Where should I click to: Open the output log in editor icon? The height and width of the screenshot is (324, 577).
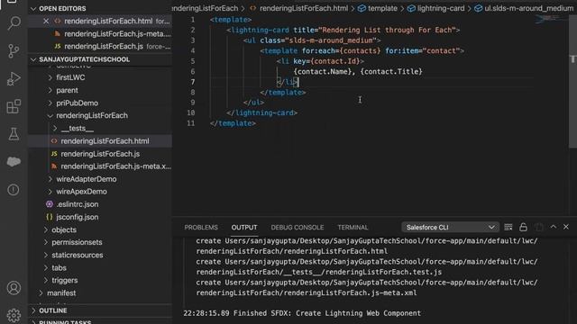[539, 227]
